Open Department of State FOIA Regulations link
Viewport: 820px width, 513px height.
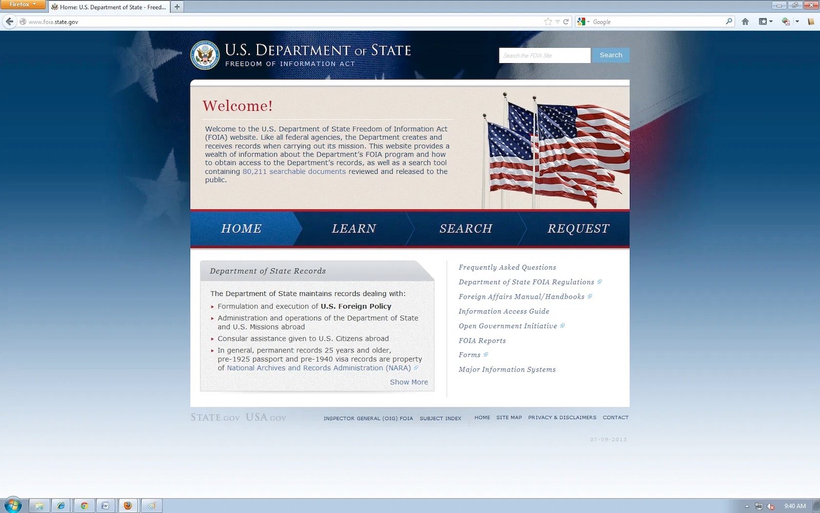tap(526, 282)
